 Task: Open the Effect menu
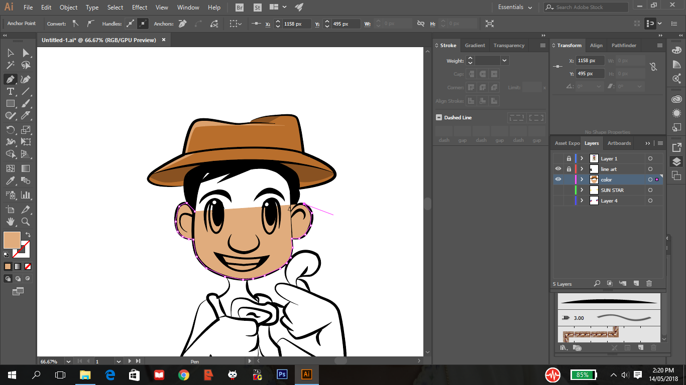pos(140,8)
